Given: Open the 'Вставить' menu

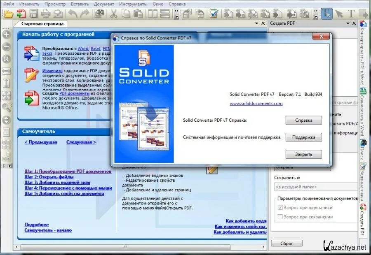Looking at the screenshot, I should (80, 4).
